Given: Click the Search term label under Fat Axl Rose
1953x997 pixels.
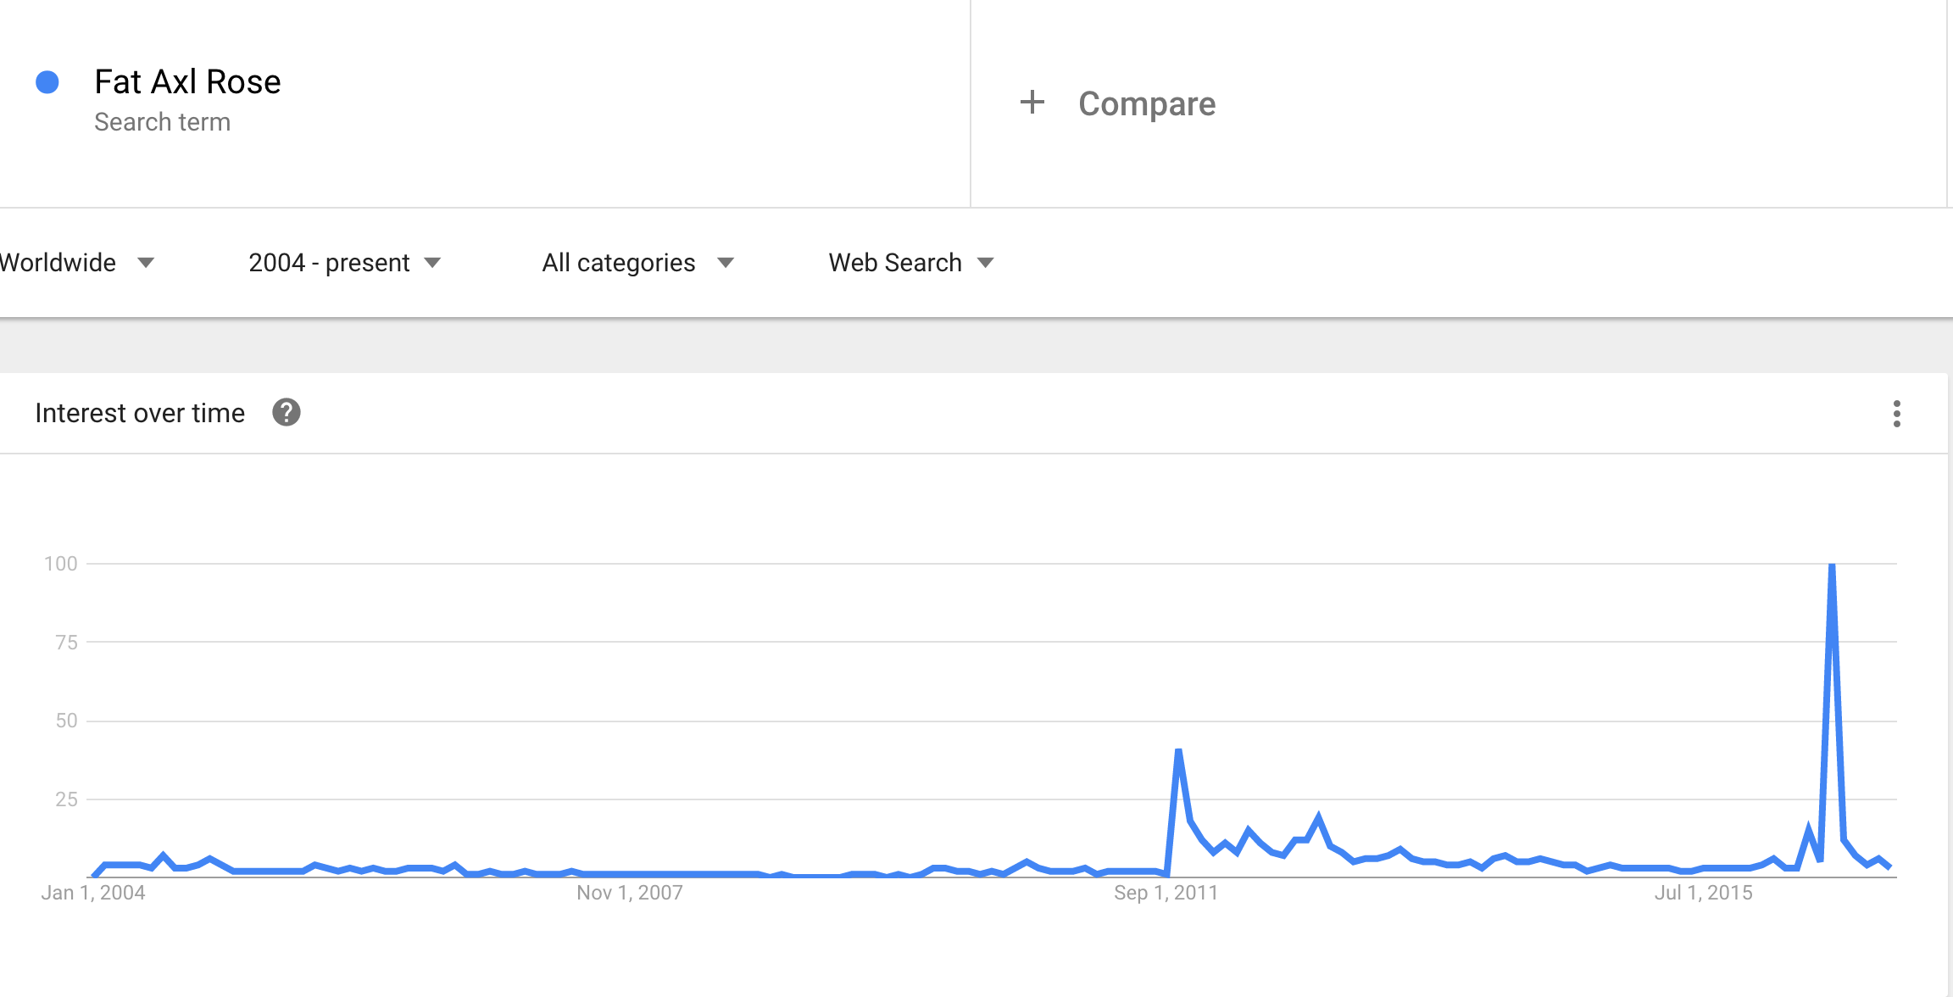Looking at the screenshot, I should [x=162, y=122].
